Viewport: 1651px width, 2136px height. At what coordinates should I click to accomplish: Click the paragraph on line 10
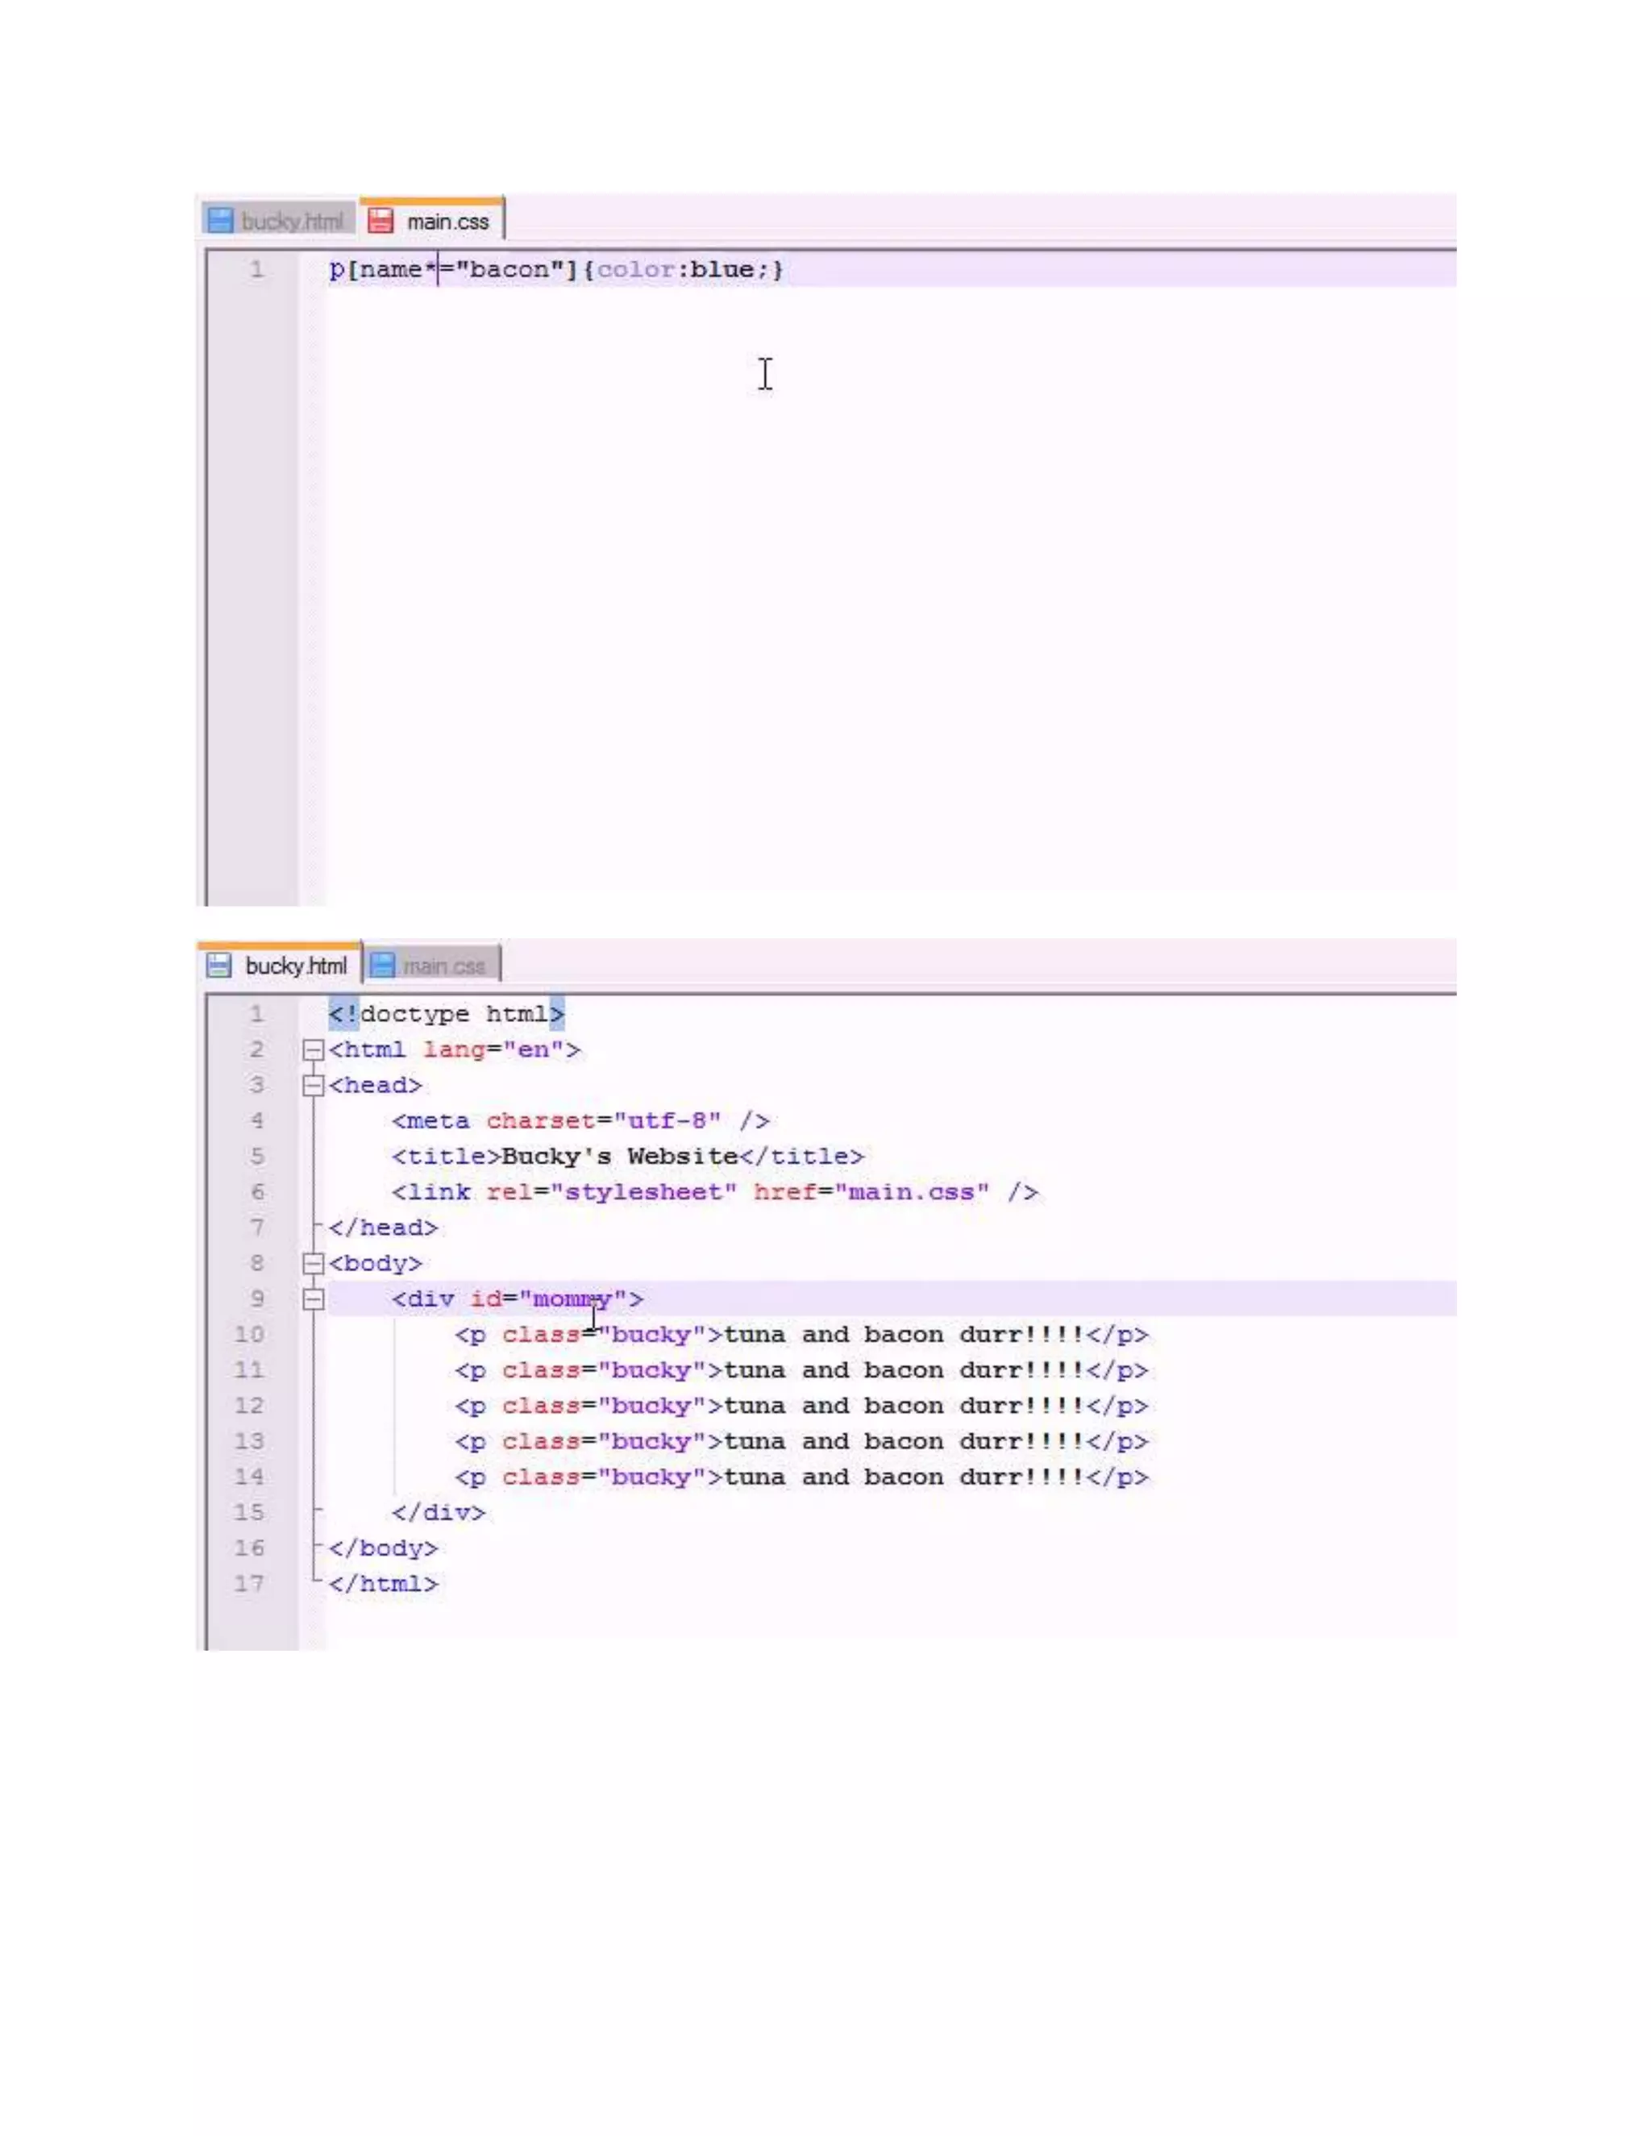(801, 1335)
